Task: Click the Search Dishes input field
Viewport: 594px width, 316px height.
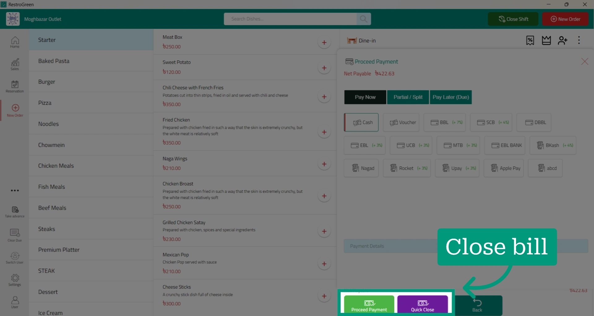Action: 290,19
